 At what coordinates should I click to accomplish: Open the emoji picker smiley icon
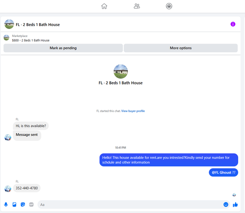click(x=226, y=205)
